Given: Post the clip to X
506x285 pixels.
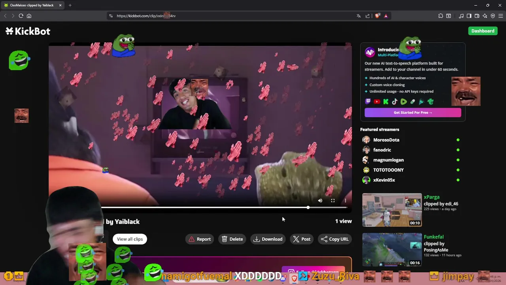Looking at the screenshot, I should pos(302,239).
